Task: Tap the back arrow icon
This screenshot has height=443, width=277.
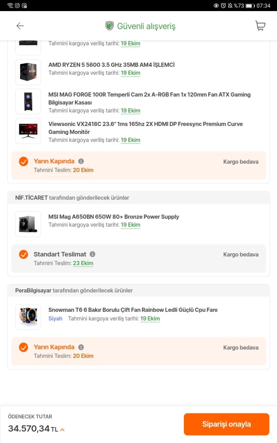Action: coord(20,26)
